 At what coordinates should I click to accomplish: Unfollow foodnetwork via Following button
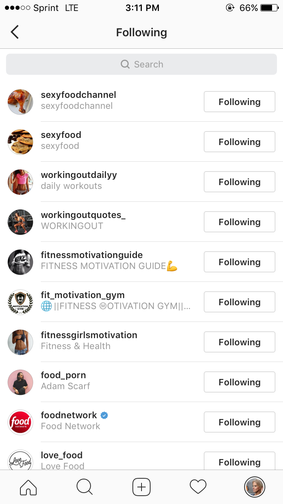(x=240, y=422)
